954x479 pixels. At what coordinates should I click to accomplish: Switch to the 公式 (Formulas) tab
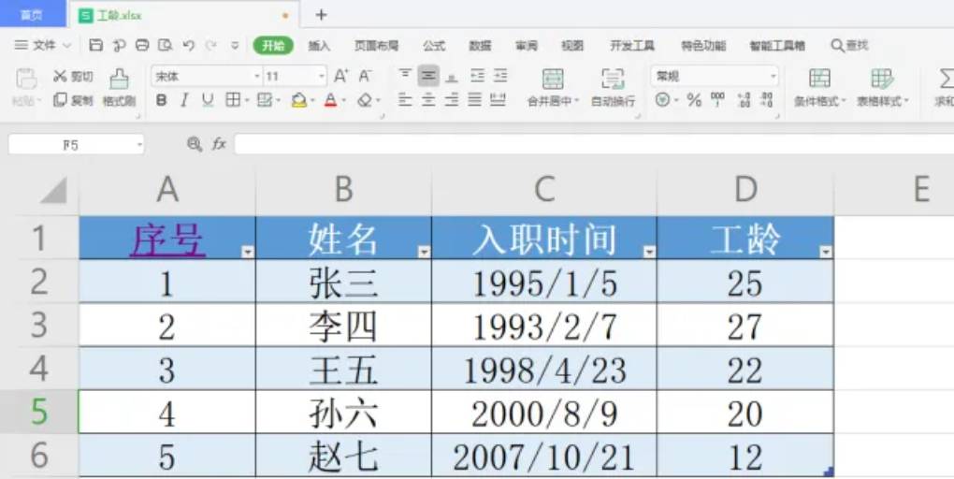click(434, 46)
